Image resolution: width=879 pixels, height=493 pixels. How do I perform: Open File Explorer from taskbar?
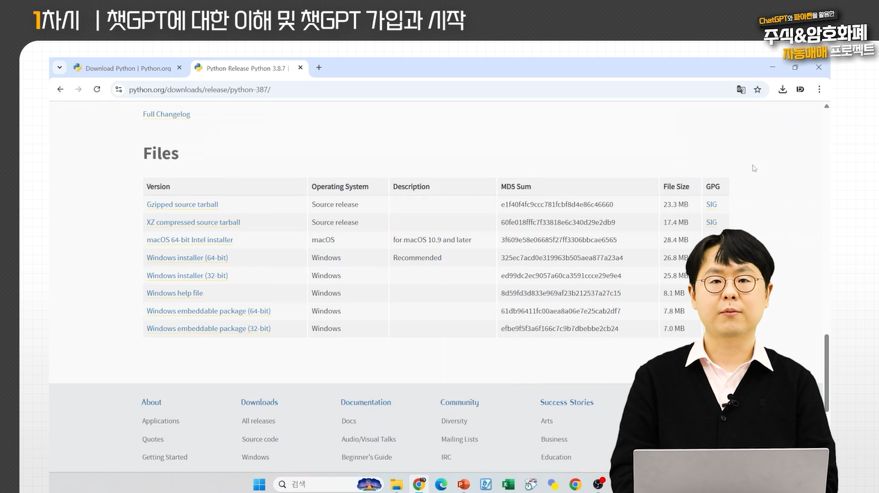[397, 484]
